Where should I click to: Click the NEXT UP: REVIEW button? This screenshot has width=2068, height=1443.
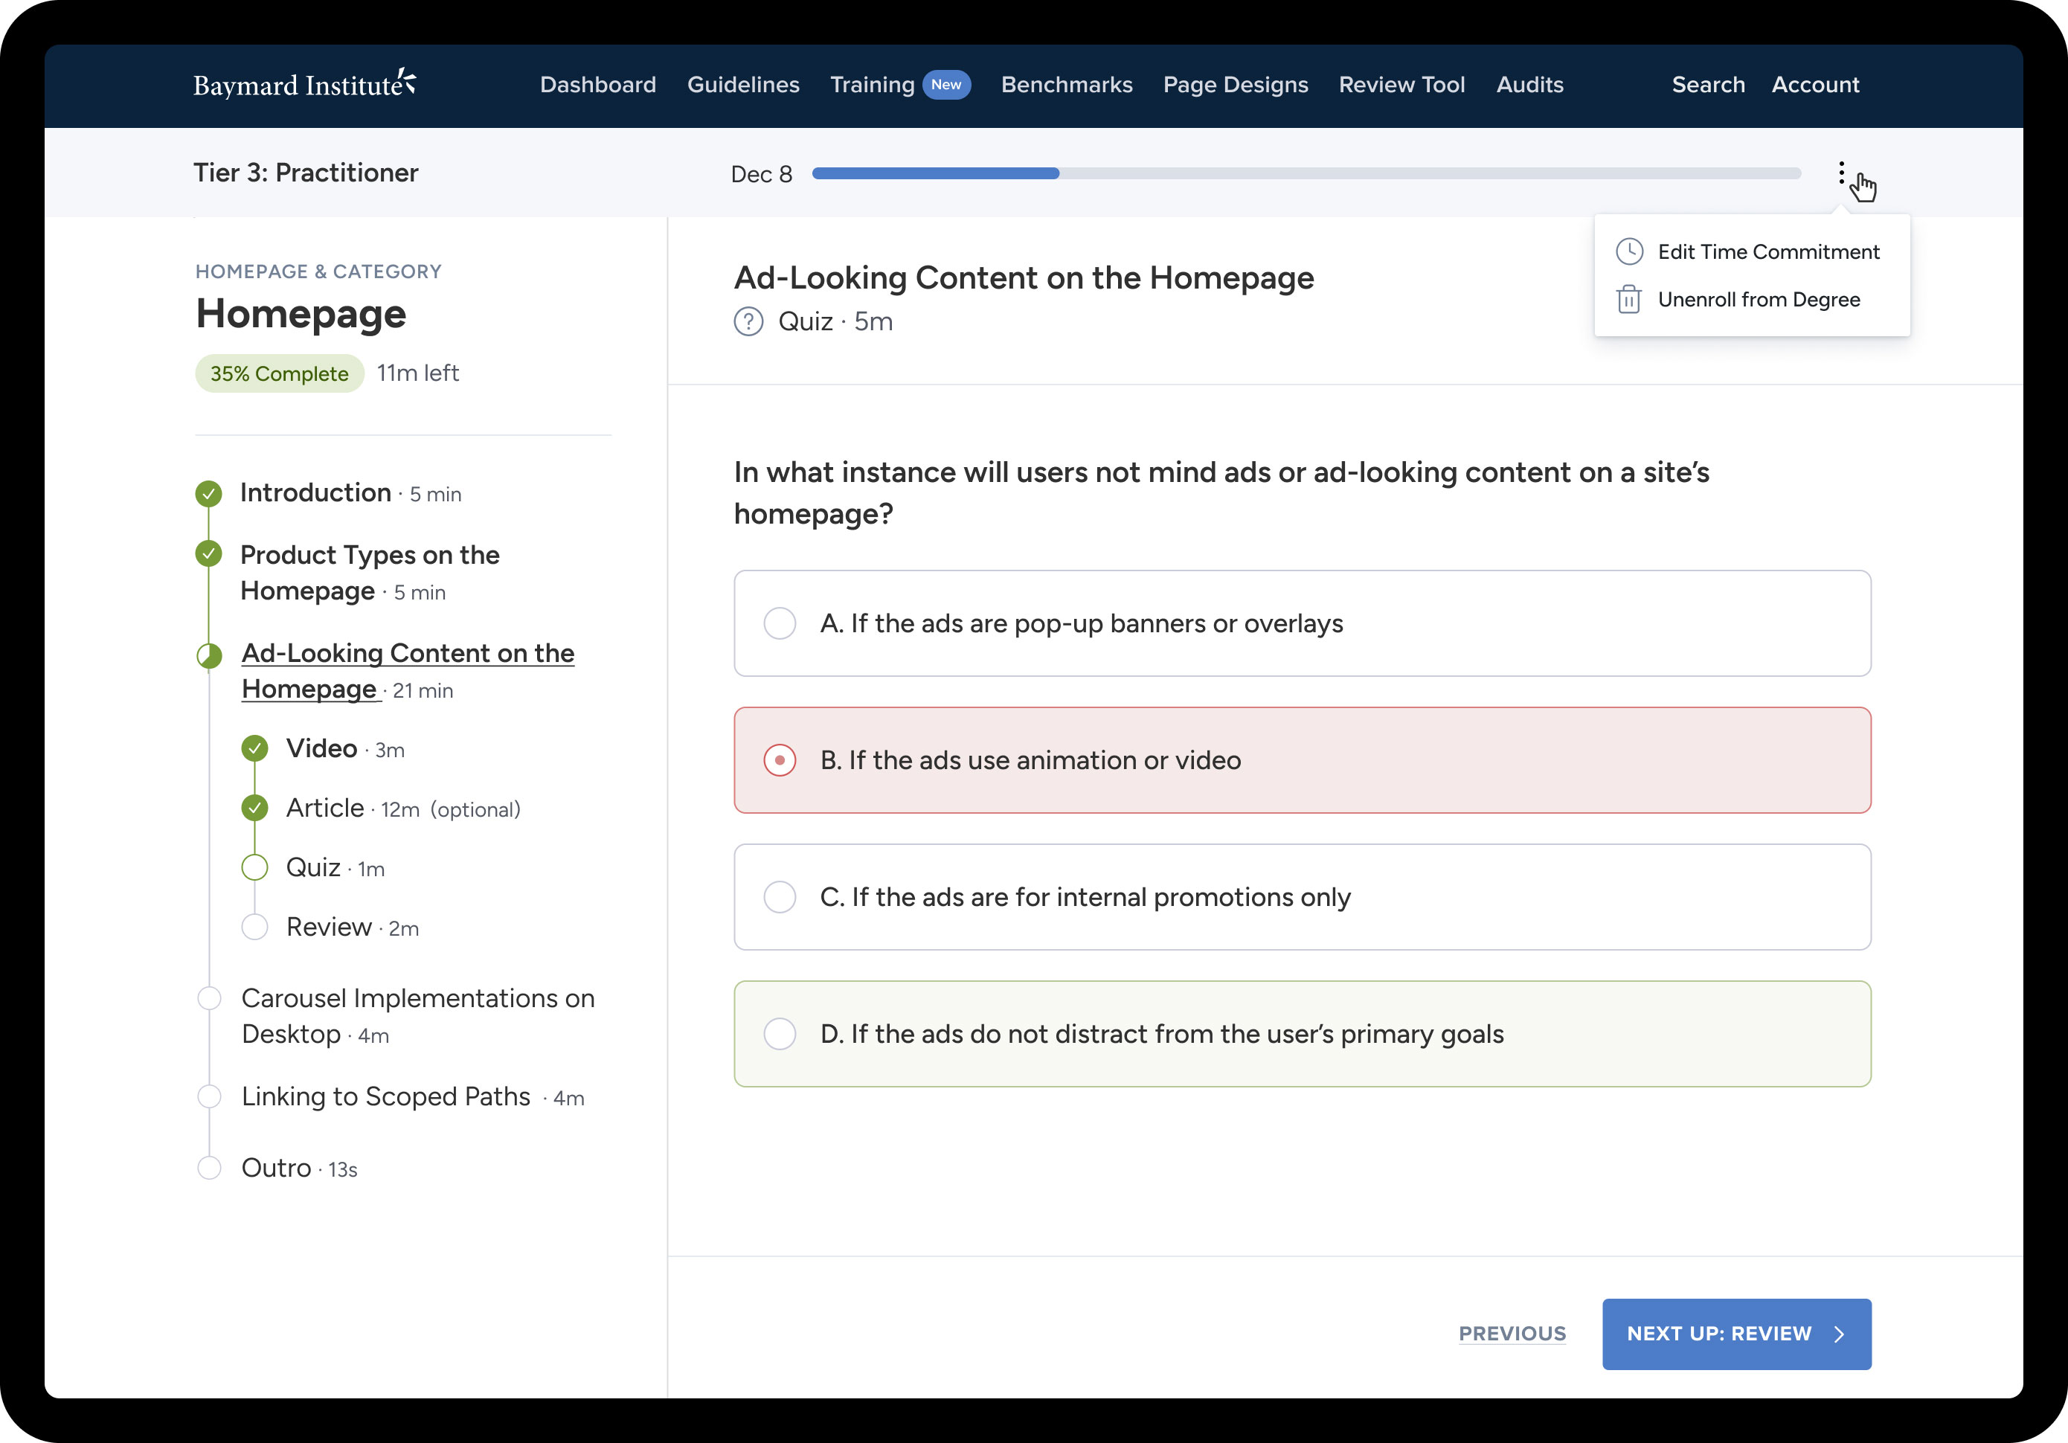tap(1736, 1334)
